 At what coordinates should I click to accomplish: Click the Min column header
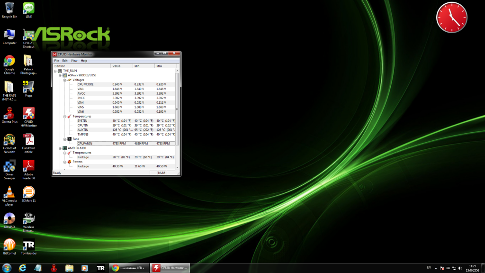click(x=144, y=66)
